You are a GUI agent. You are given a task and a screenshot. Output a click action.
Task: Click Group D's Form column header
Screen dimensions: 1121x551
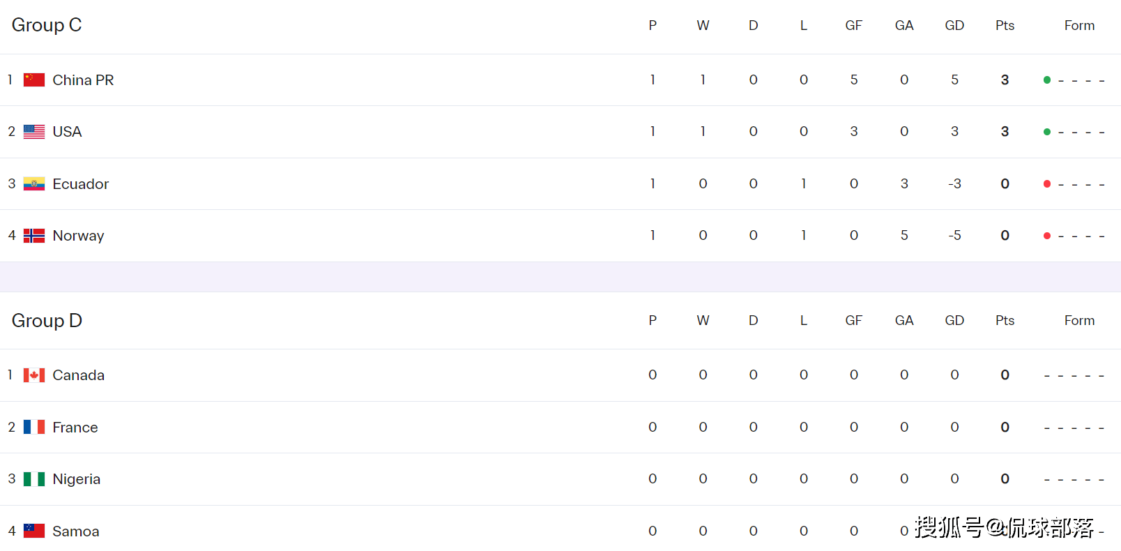(1079, 321)
